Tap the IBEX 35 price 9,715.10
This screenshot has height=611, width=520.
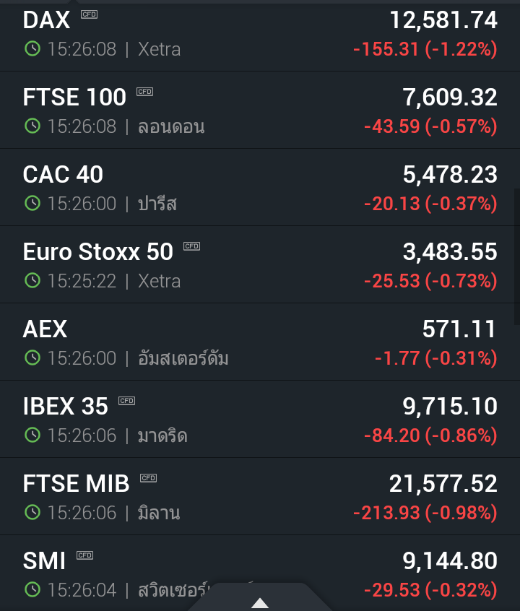coord(450,406)
